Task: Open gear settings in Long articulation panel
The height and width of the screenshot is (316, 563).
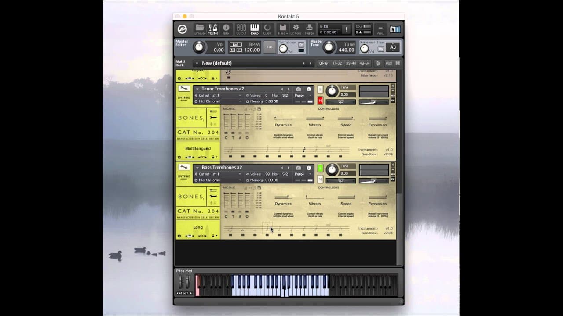Action: [179, 236]
